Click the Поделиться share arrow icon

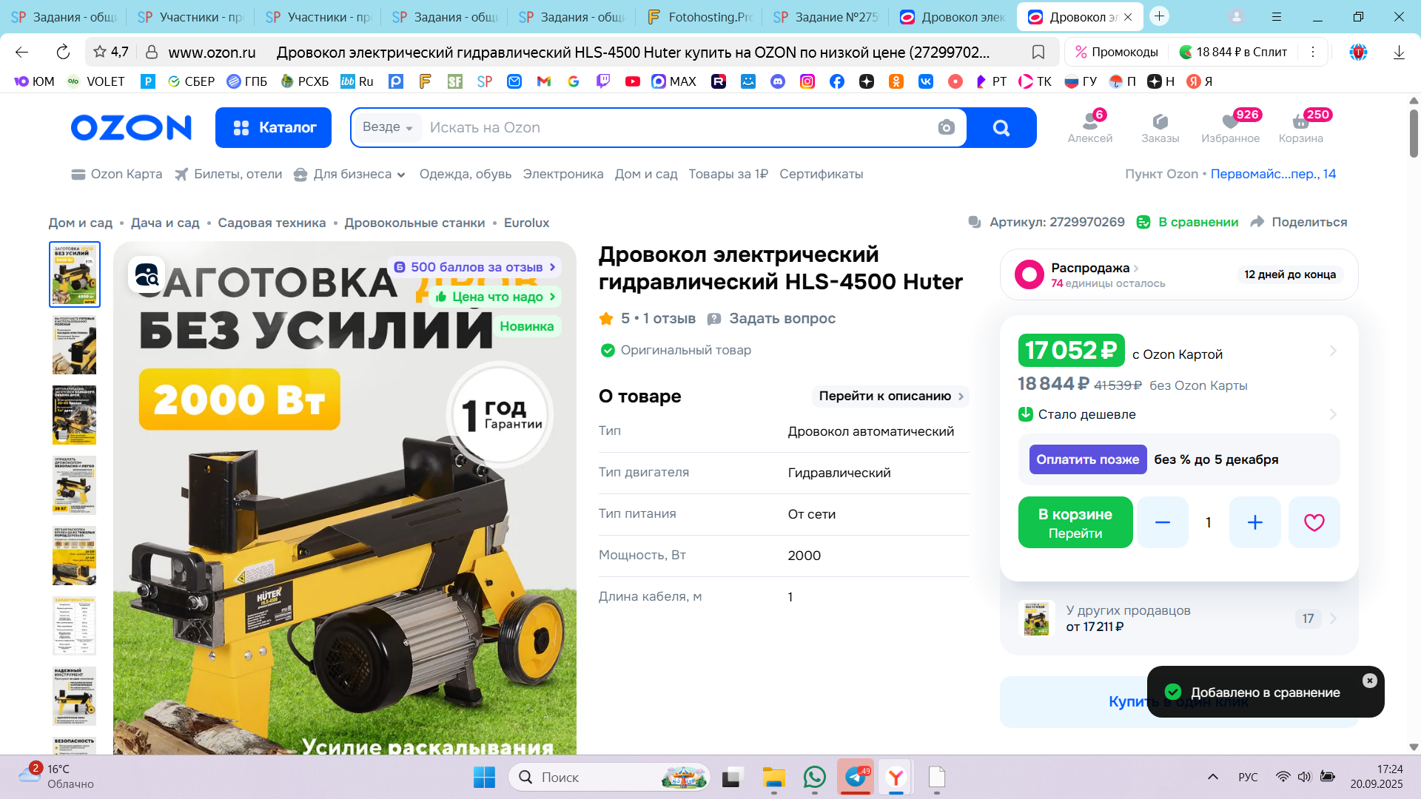[x=1257, y=222]
